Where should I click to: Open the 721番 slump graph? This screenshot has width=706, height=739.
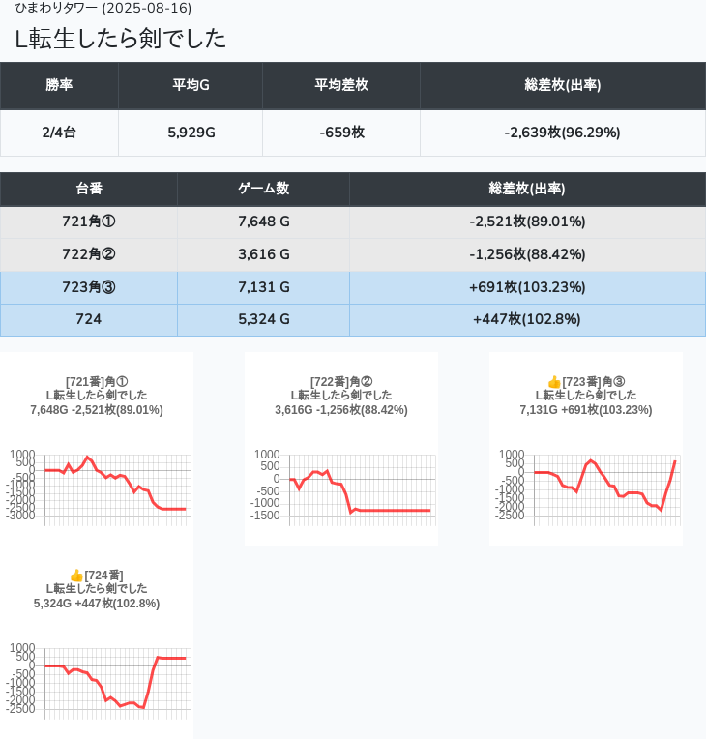click(97, 484)
